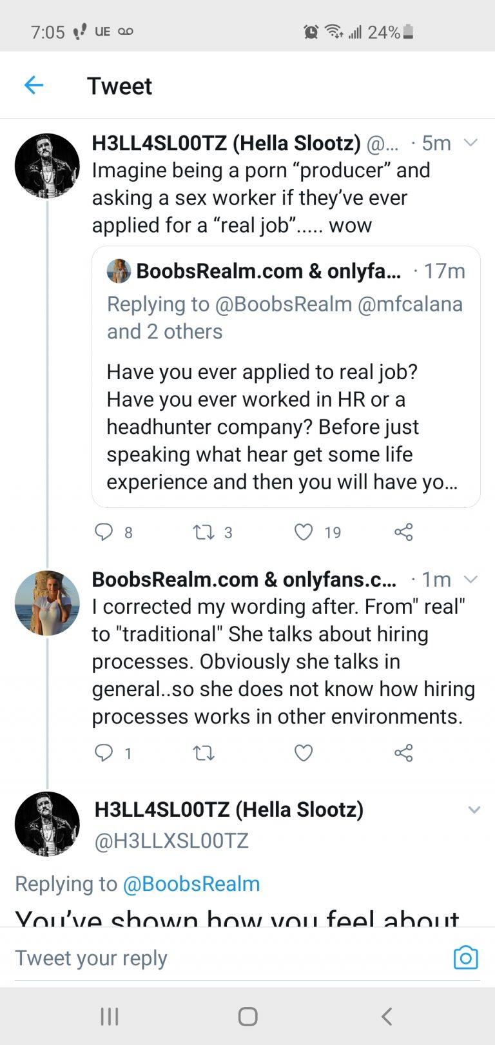Retweet the tweet with 3 retweets
This screenshot has height=1045, width=495.
(x=204, y=532)
